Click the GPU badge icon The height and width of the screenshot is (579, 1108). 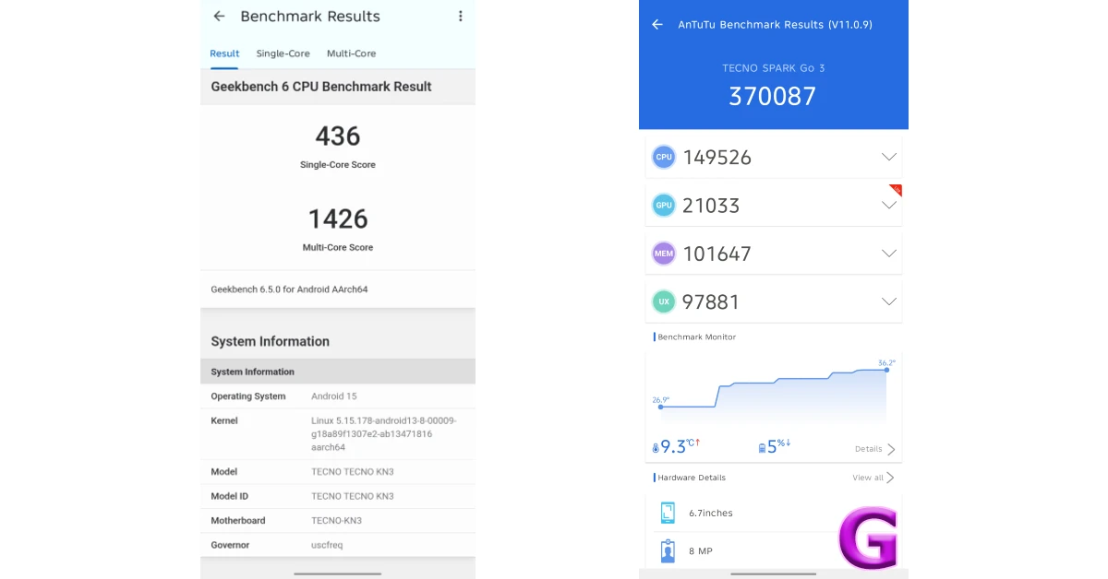(x=663, y=205)
